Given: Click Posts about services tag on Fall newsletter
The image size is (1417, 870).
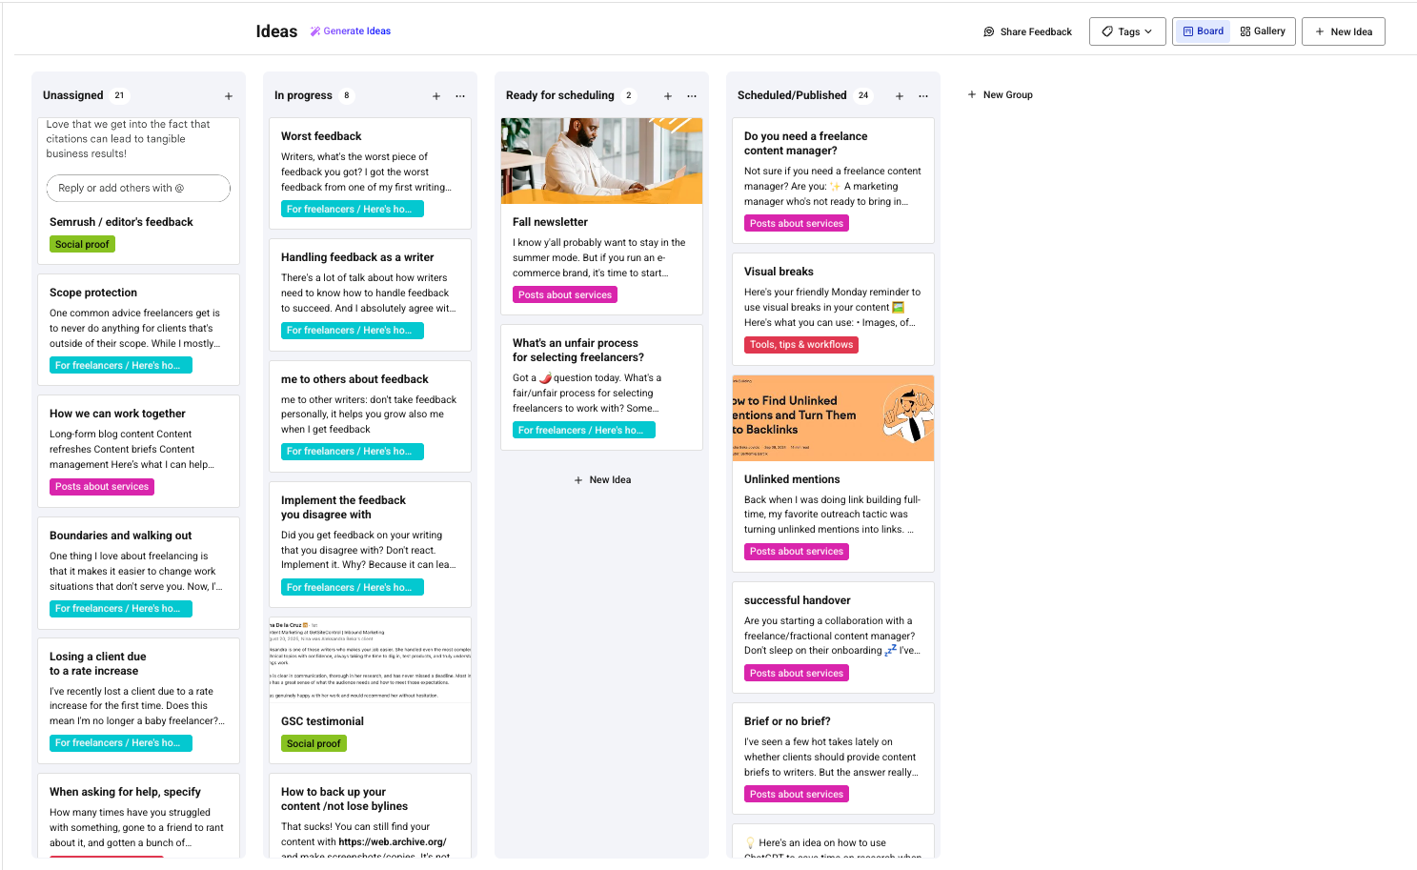Looking at the screenshot, I should [x=565, y=295].
